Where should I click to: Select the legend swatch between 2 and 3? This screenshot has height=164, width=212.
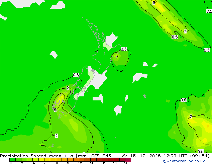pos(24,160)
